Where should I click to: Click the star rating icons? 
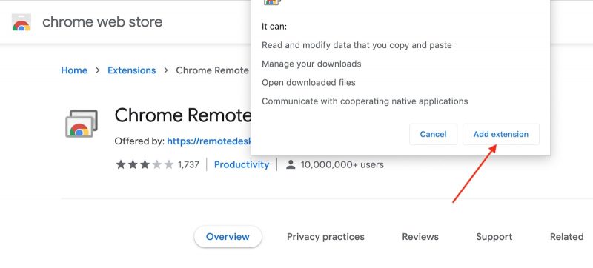pyautogui.click(x=145, y=164)
